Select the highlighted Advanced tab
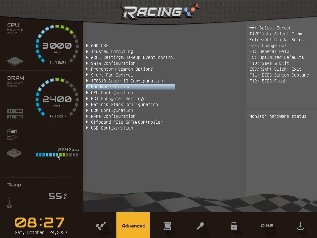The image size is (317, 238). [133, 226]
